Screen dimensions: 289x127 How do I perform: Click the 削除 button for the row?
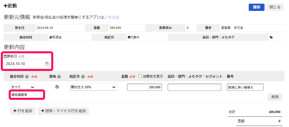click(x=275, y=97)
